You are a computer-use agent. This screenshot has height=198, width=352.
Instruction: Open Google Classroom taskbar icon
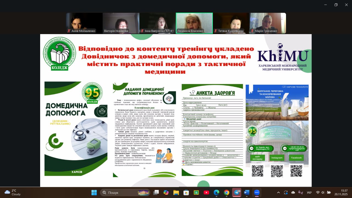click(x=196, y=193)
